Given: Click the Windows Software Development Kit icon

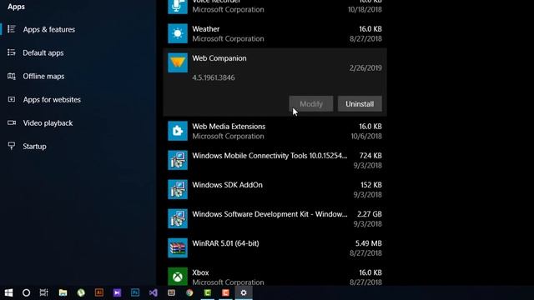Looking at the screenshot, I should (178, 218).
